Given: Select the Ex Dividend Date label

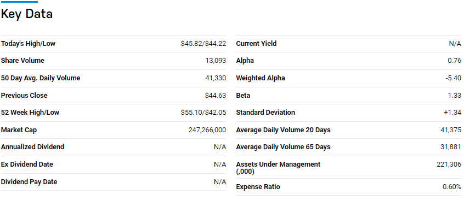Looking at the screenshot, I should [27, 164].
